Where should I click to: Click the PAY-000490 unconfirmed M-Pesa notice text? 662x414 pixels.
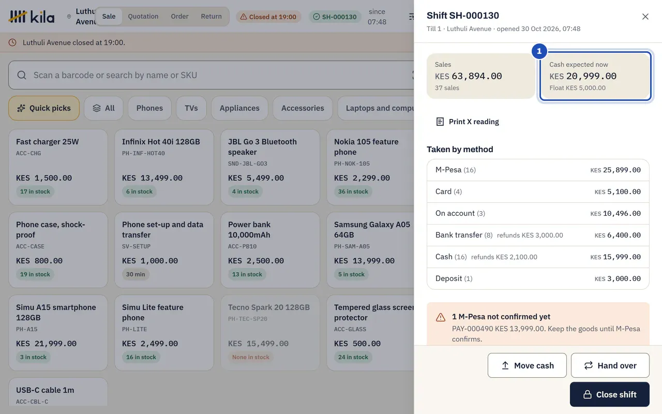pos(546,334)
